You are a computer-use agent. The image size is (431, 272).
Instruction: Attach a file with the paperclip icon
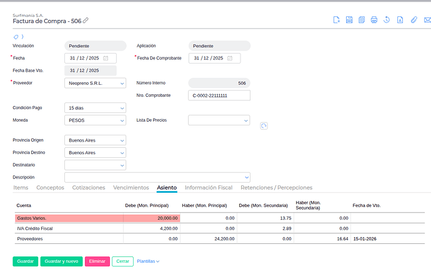tap(414, 20)
